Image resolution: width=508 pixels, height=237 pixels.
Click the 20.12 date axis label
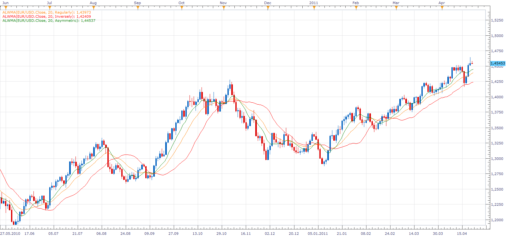pos(294,234)
